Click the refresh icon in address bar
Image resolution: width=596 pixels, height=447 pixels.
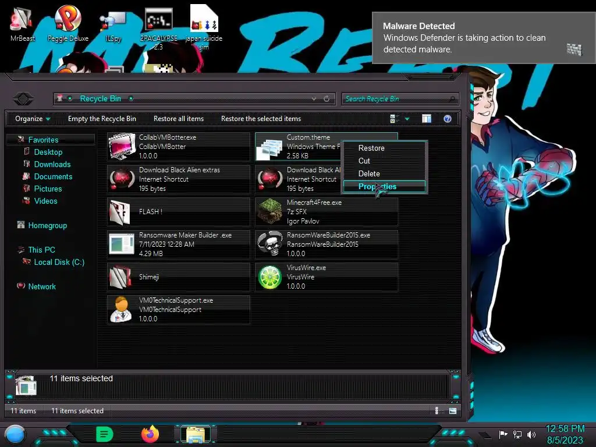click(x=327, y=99)
